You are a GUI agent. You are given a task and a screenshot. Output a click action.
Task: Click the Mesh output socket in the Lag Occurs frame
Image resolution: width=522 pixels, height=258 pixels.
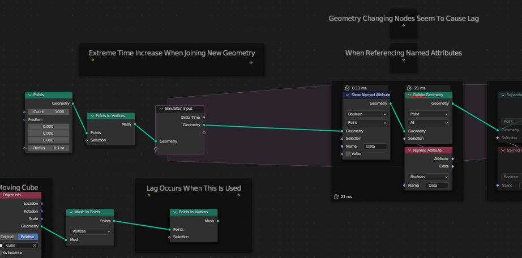[218, 221]
